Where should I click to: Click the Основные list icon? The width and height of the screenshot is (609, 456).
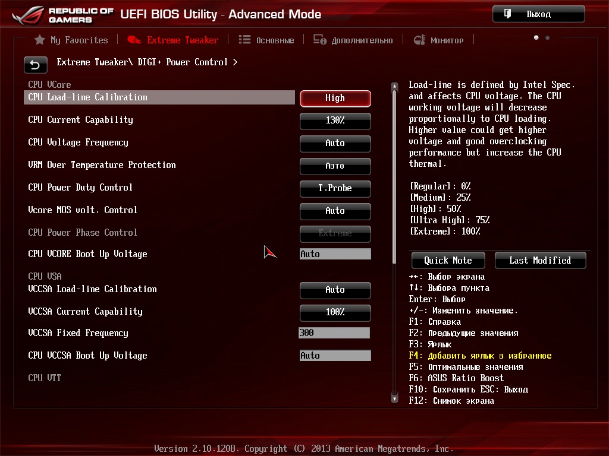coord(244,40)
